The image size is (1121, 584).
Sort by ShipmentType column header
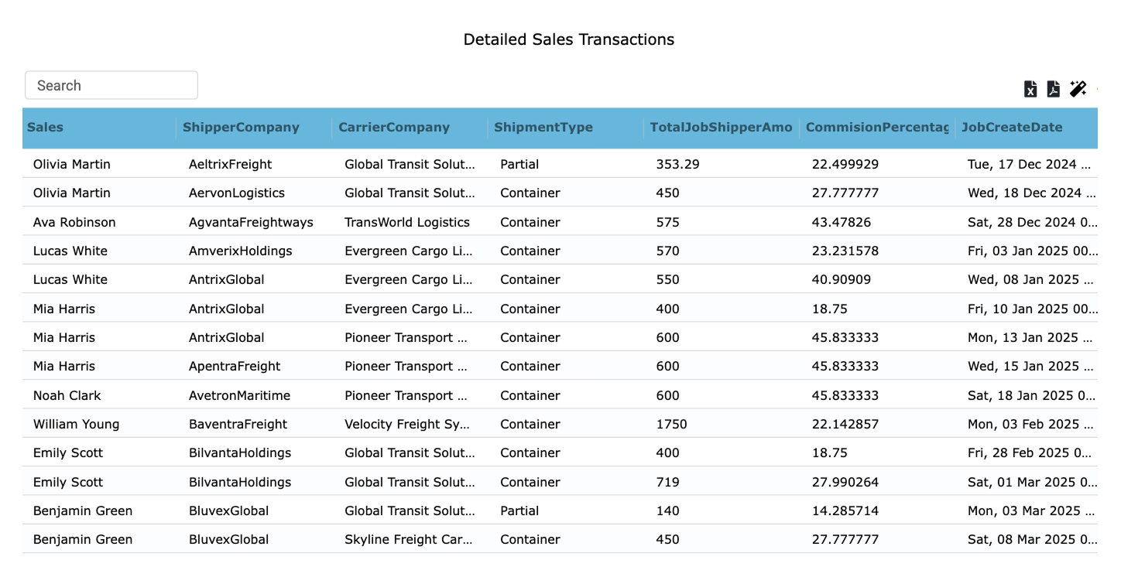click(540, 127)
